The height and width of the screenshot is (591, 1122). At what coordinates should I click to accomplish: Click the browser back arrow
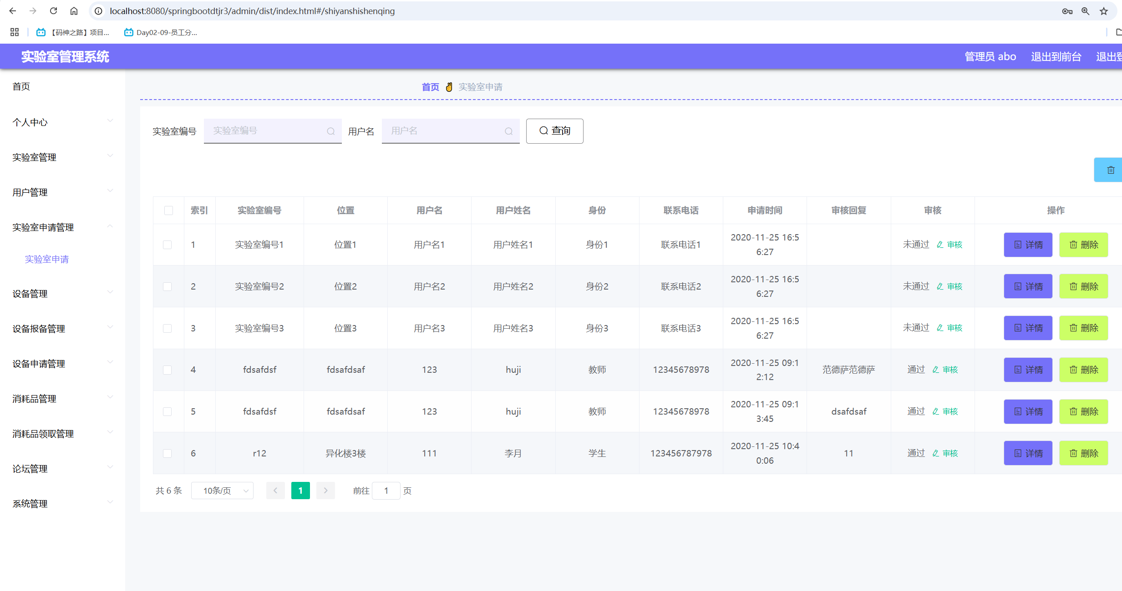(13, 11)
